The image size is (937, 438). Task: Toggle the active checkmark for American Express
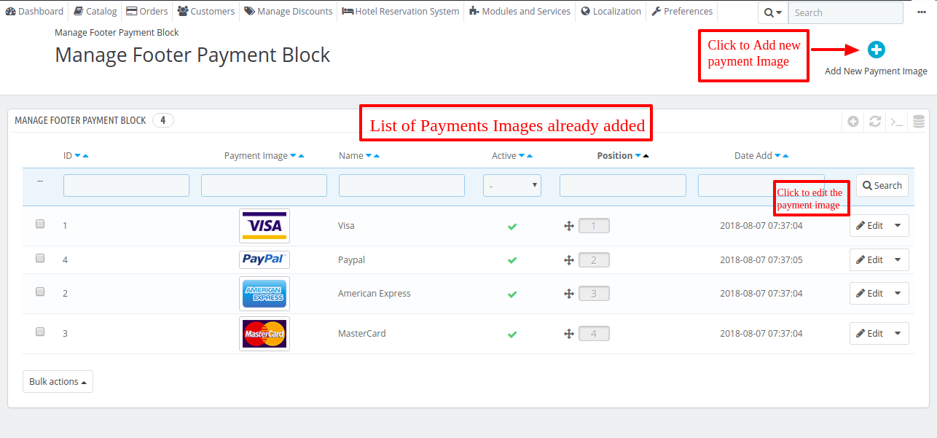[512, 294]
